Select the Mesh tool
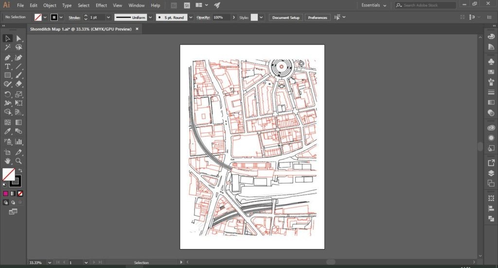Screen dimensions: 498x268 (8, 122)
